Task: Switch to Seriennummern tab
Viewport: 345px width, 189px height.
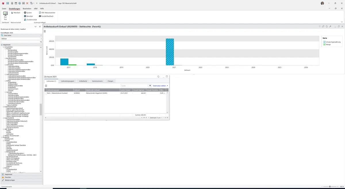Action: pos(97,81)
